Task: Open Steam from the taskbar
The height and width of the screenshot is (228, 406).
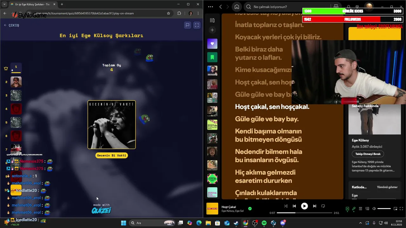Action: [236, 223]
